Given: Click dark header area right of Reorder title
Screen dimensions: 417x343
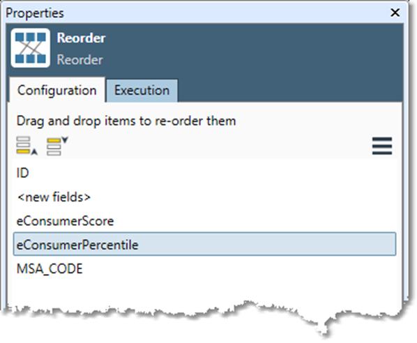Looking at the screenshot, I should (252, 48).
